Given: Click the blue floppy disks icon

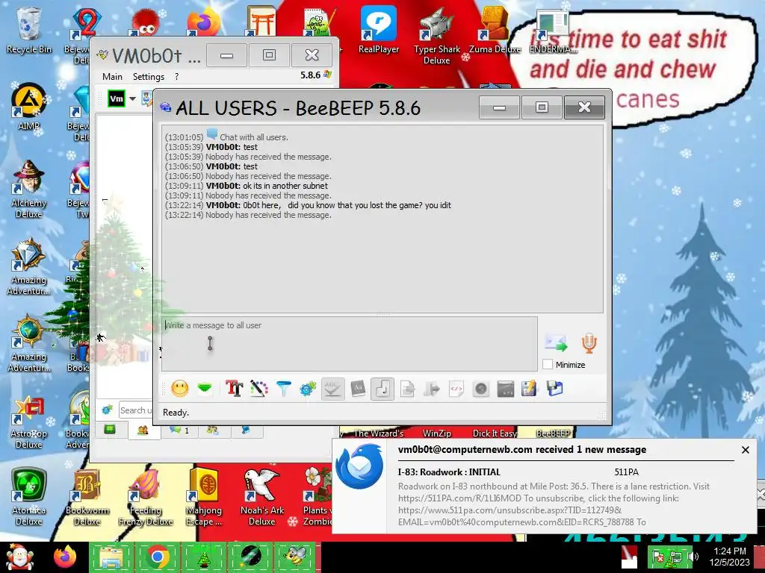Looking at the screenshot, I should click(555, 388).
